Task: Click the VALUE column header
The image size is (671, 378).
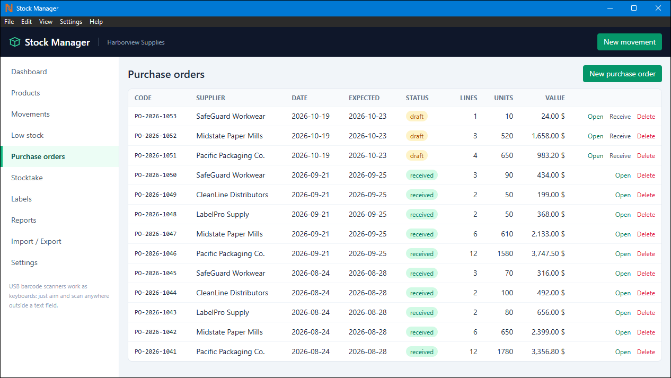Action: 555,98
